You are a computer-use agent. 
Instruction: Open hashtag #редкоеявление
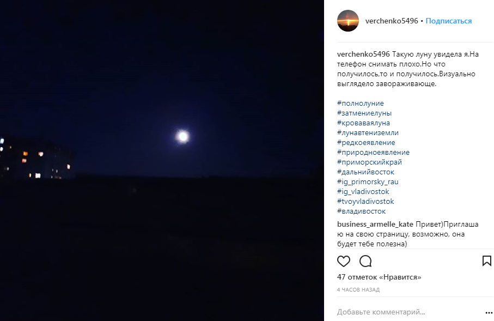366,142
